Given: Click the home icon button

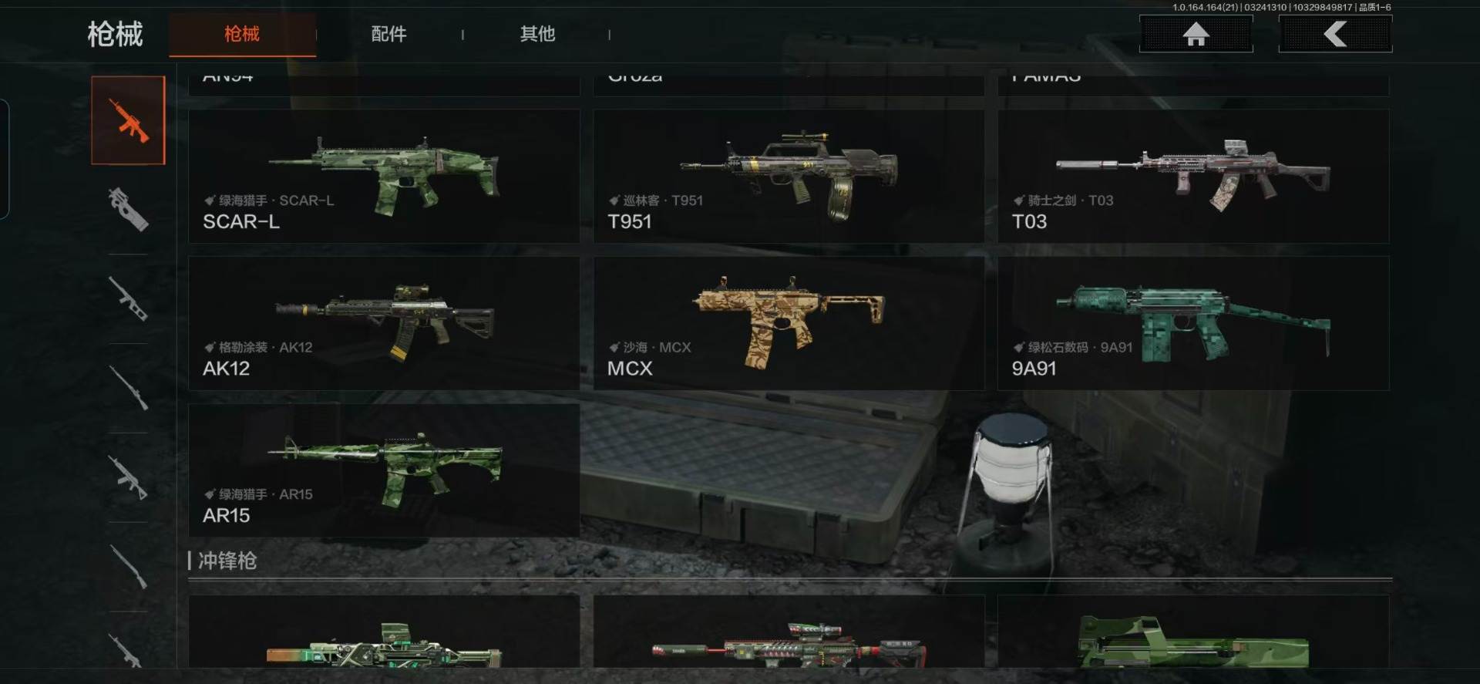Looking at the screenshot, I should (1196, 34).
